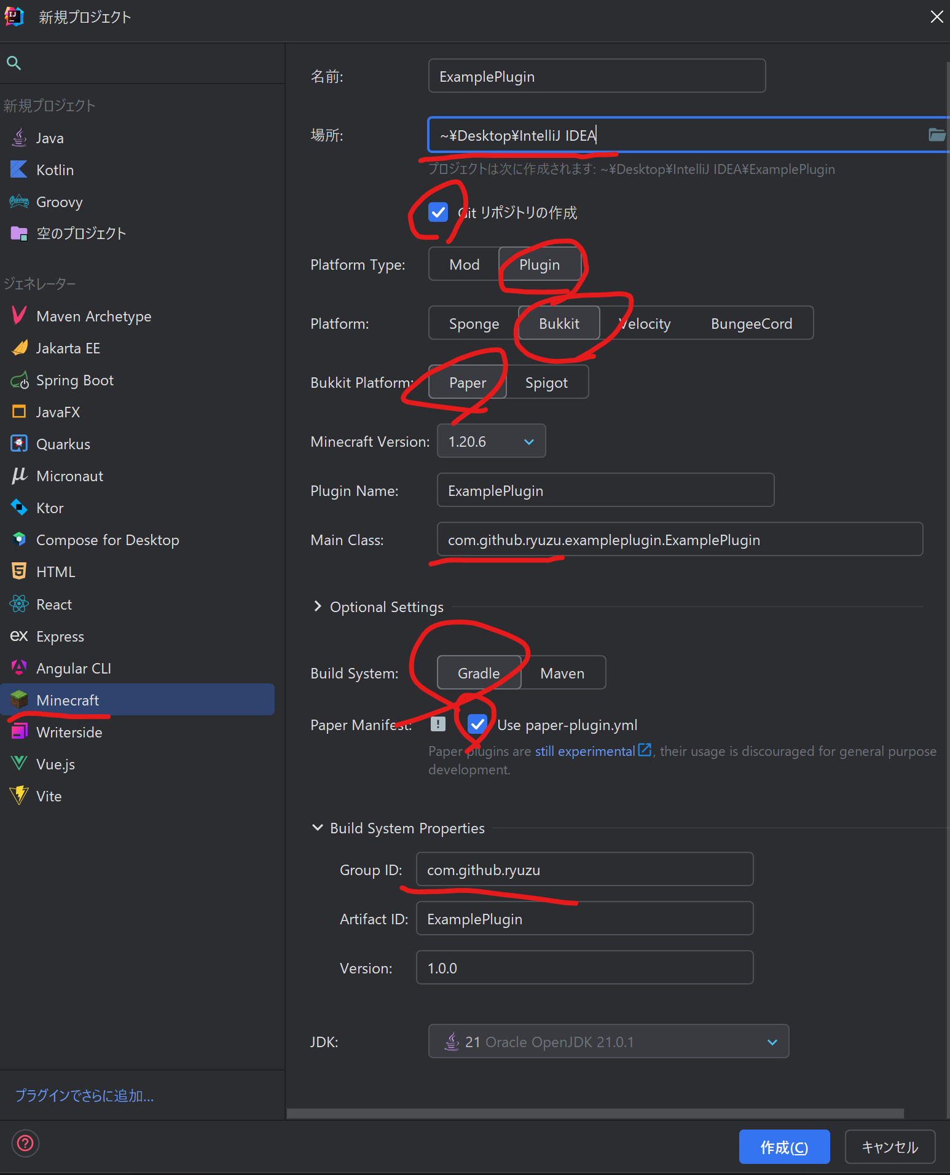Select the Express ex icon
950x1175 pixels.
(x=19, y=636)
